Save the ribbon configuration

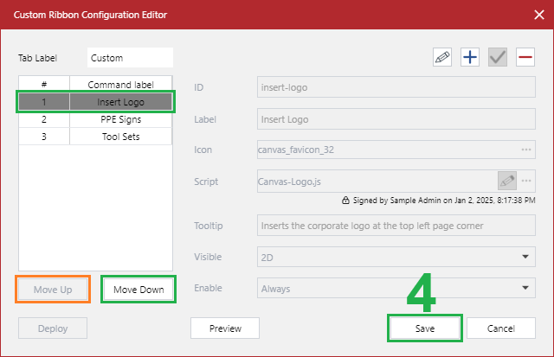click(x=424, y=328)
